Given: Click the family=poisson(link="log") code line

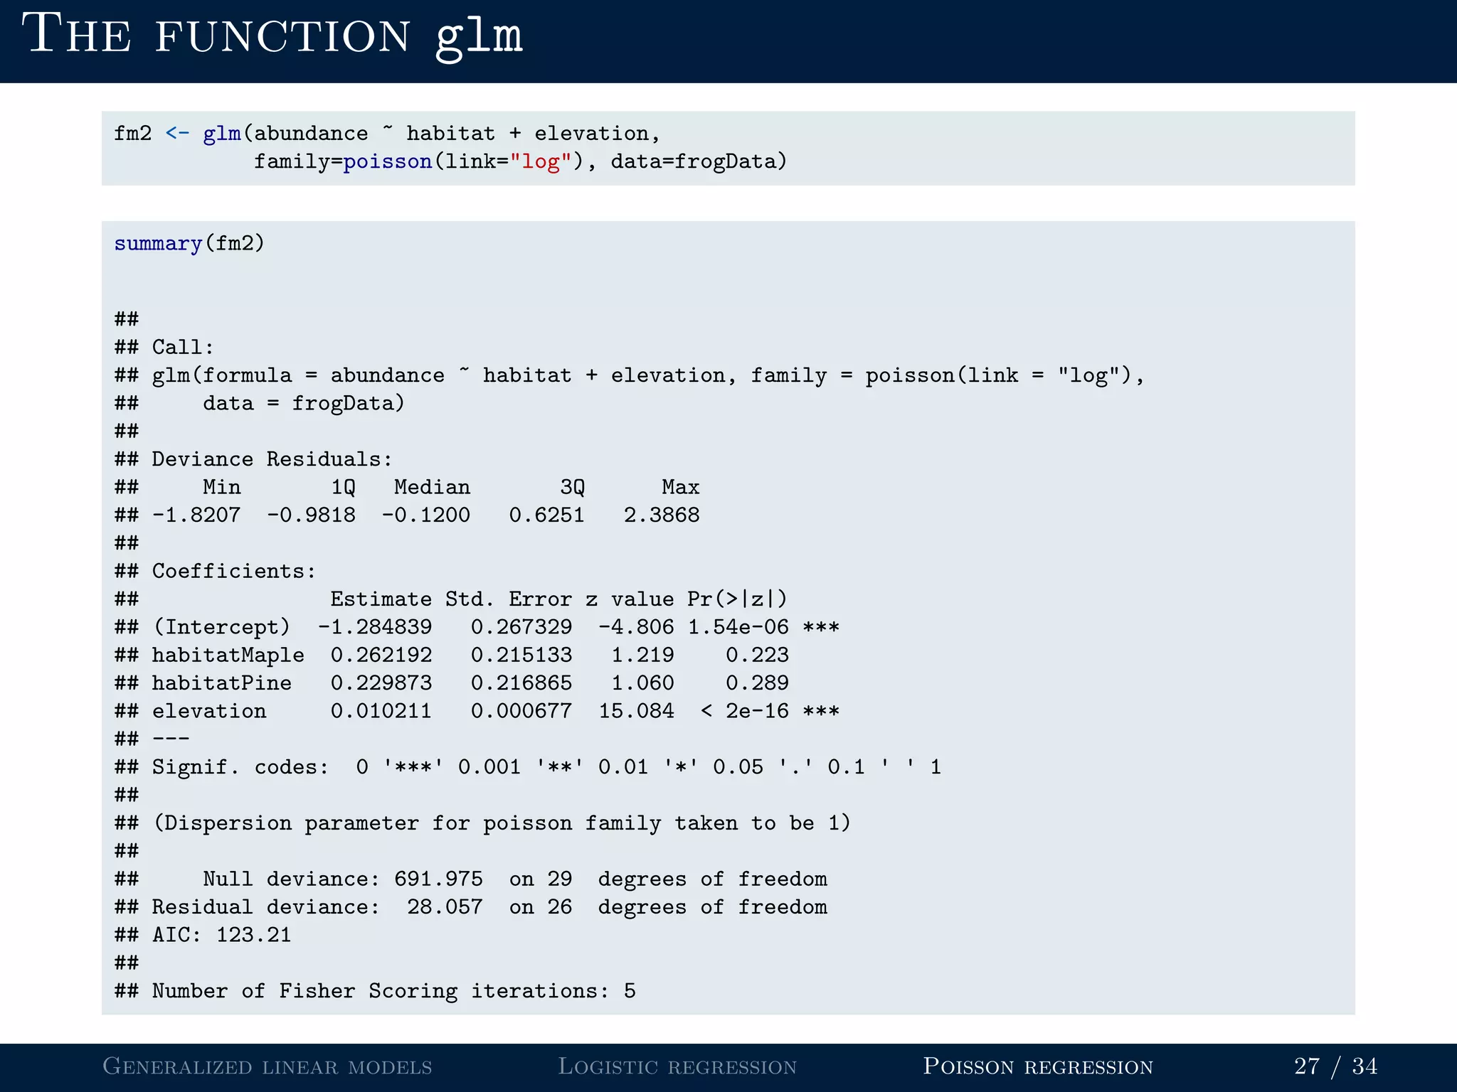Looking at the screenshot, I should pos(520,162).
